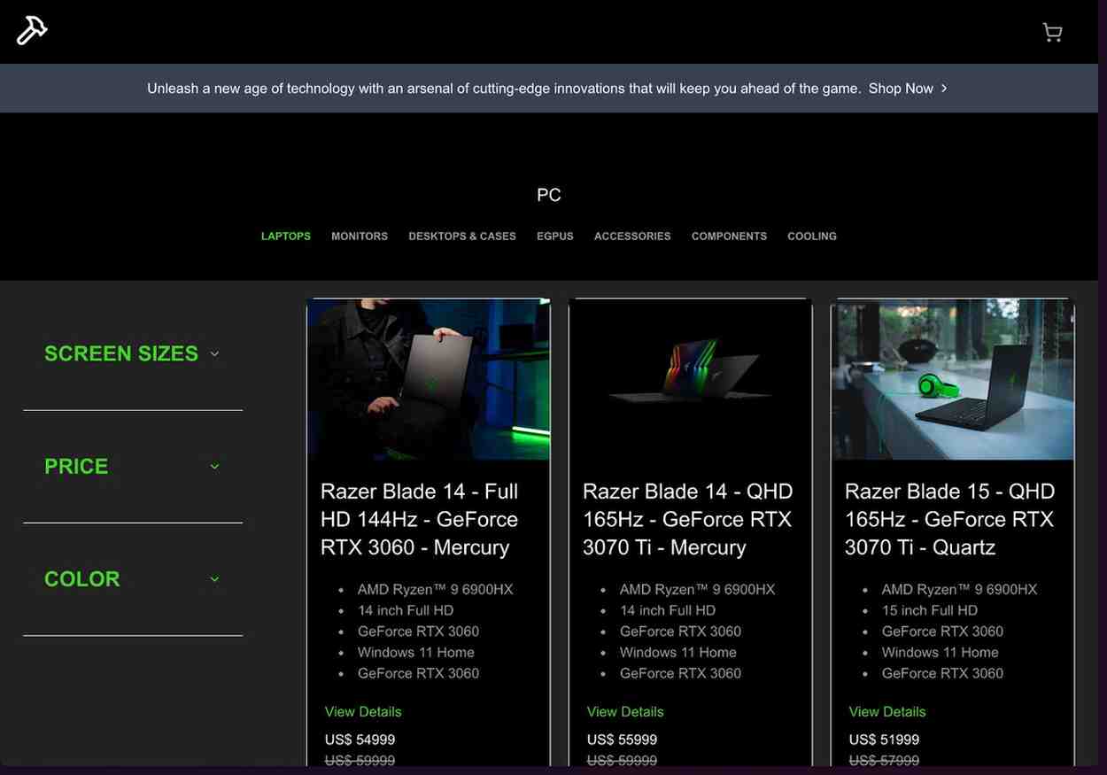
Task: Expand the Screen Sizes filter chevron
Action: click(x=214, y=353)
